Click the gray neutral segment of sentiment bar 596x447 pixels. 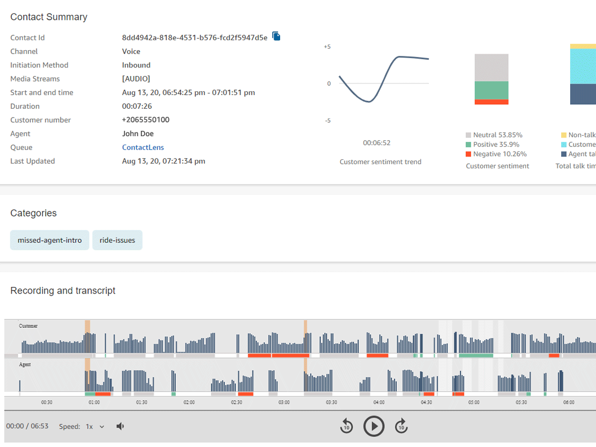click(491, 68)
